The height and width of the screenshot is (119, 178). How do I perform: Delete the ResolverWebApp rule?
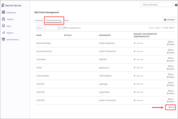pos(171,44)
